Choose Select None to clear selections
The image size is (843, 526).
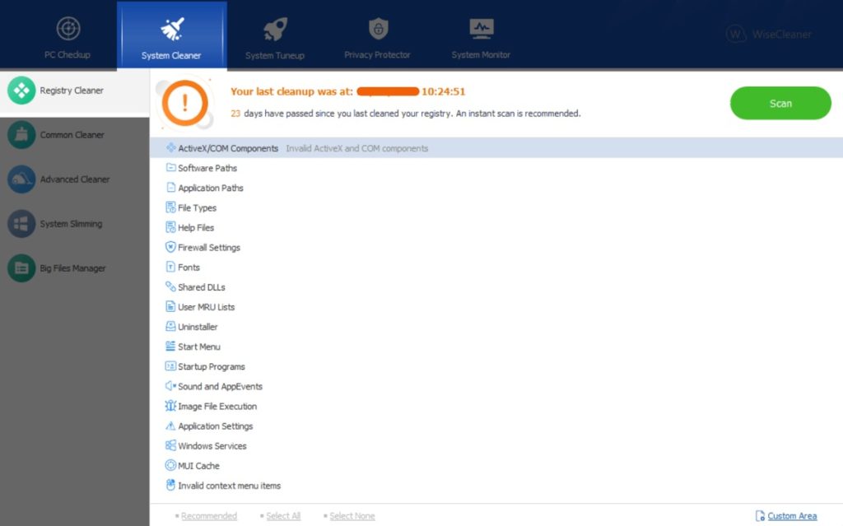point(352,515)
